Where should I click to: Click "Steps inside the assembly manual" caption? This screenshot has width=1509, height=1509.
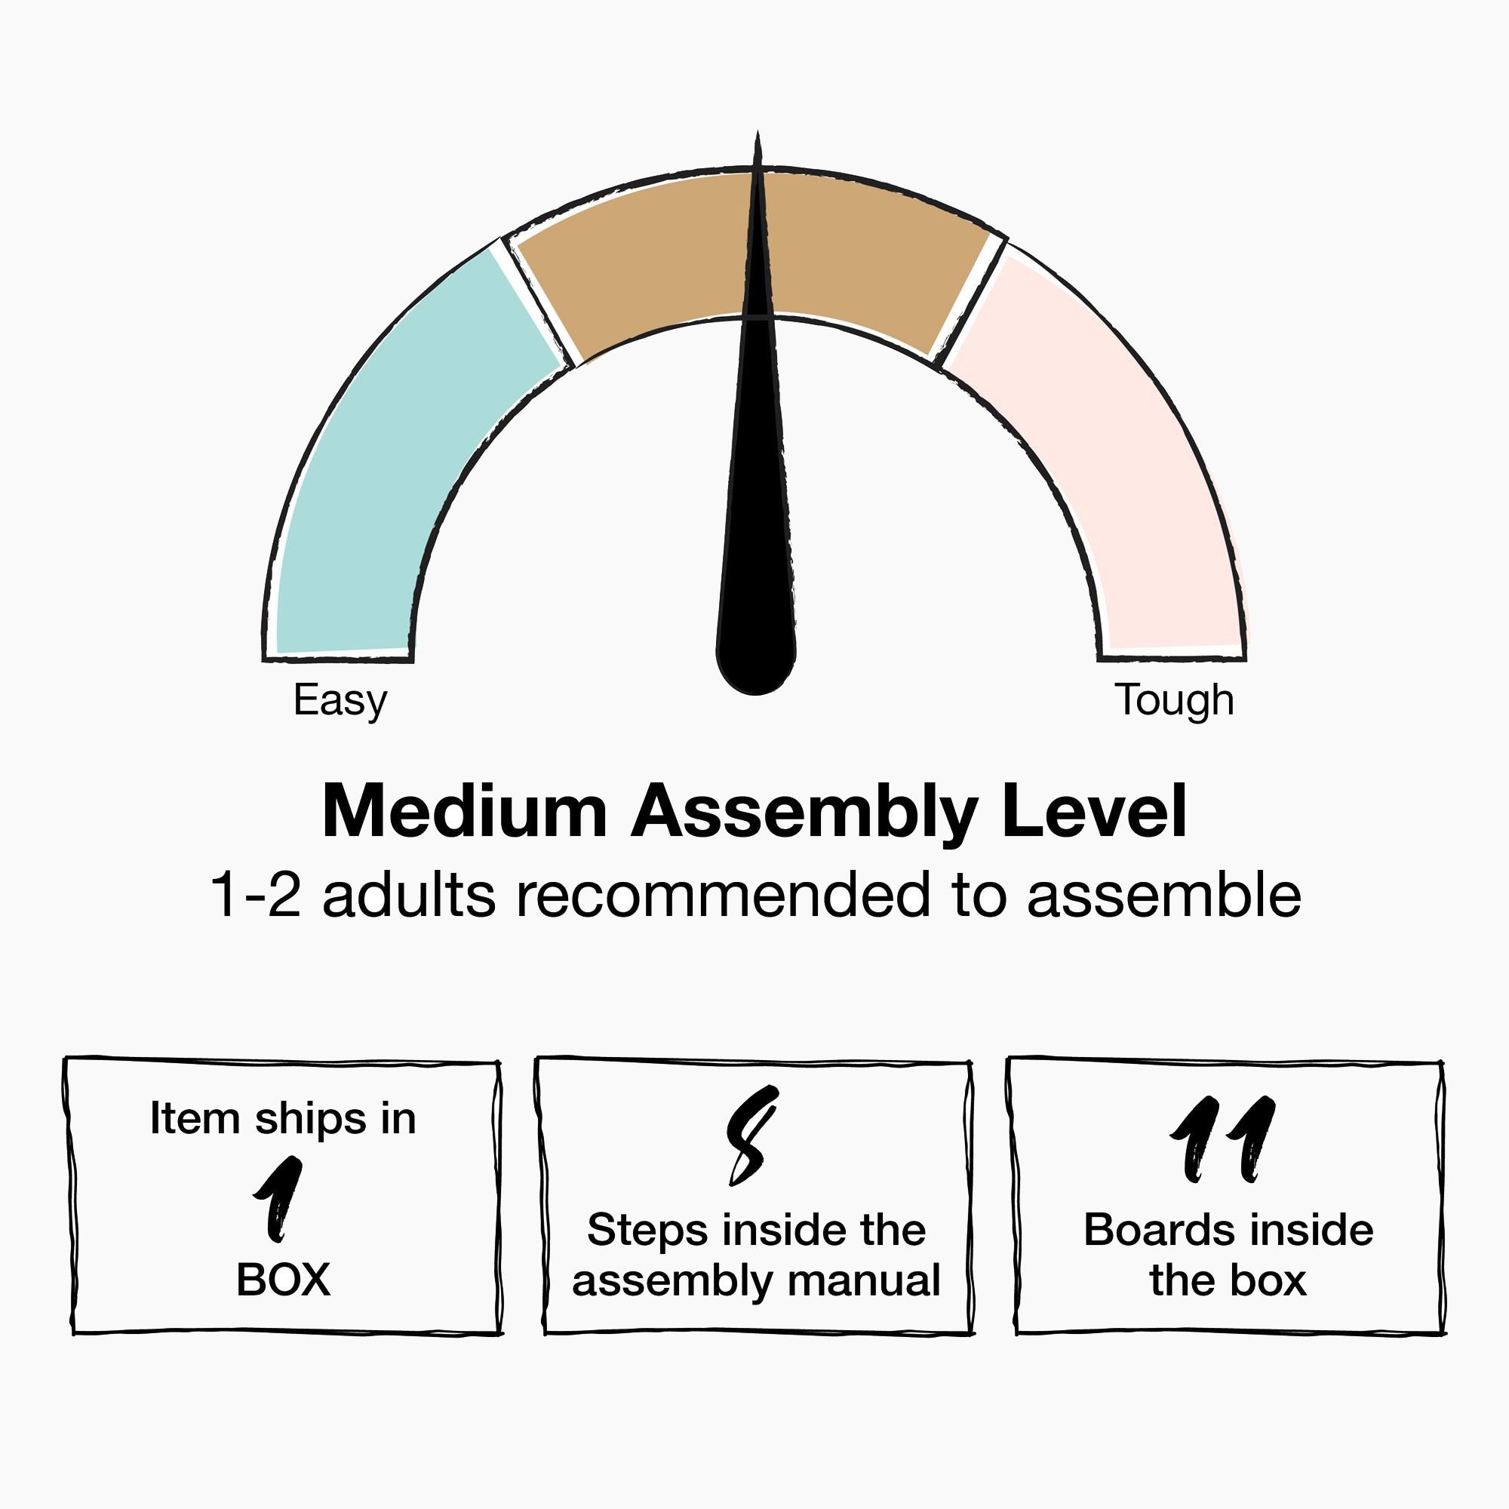click(755, 1256)
